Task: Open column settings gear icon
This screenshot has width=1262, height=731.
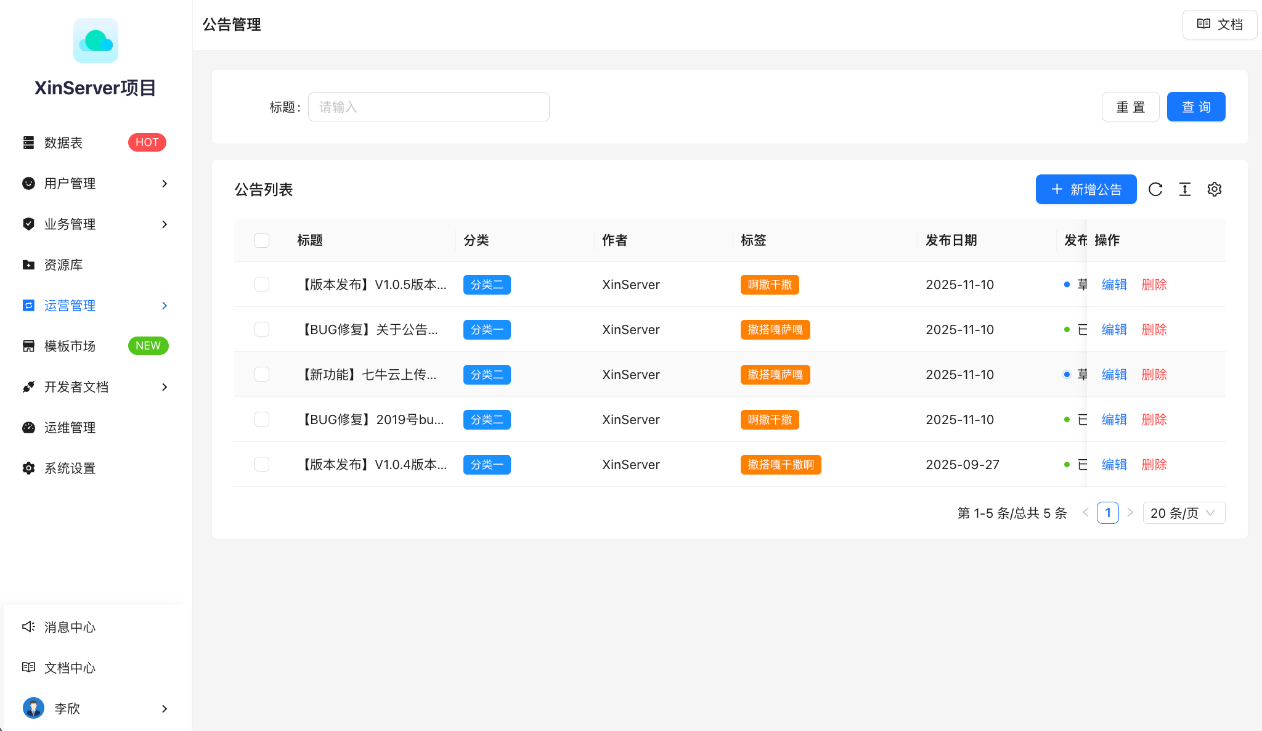Action: (1215, 189)
